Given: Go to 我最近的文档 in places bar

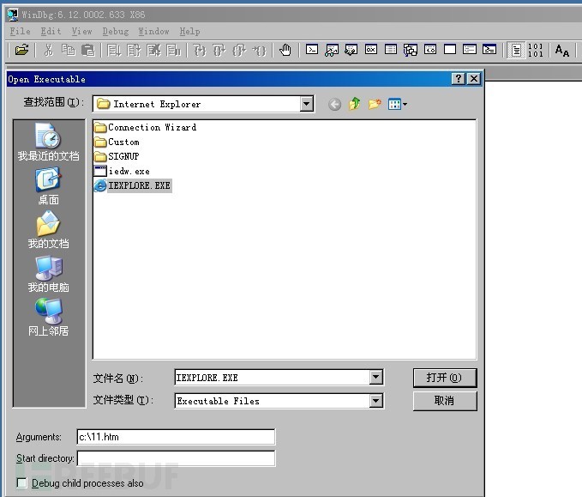Looking at the screenshot, I should [48, 142].
